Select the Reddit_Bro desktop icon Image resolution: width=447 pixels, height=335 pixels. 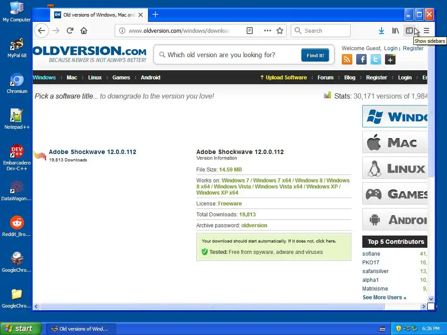click(x=17, y=227)
